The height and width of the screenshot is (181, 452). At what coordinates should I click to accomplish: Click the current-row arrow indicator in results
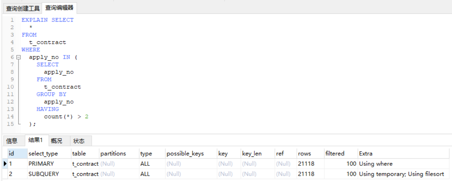tap(5, 164)
